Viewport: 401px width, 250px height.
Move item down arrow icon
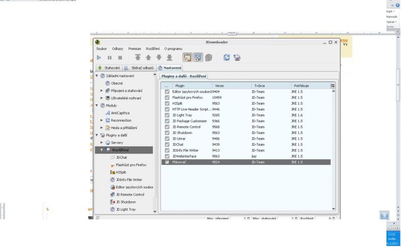pos(159,58)
